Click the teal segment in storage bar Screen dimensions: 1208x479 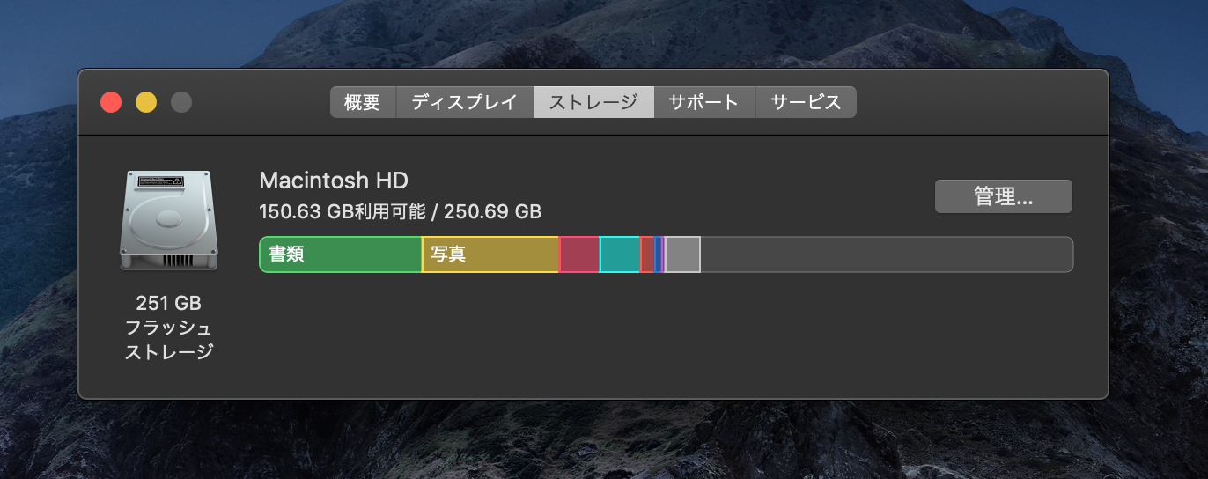tap(620, 254)
